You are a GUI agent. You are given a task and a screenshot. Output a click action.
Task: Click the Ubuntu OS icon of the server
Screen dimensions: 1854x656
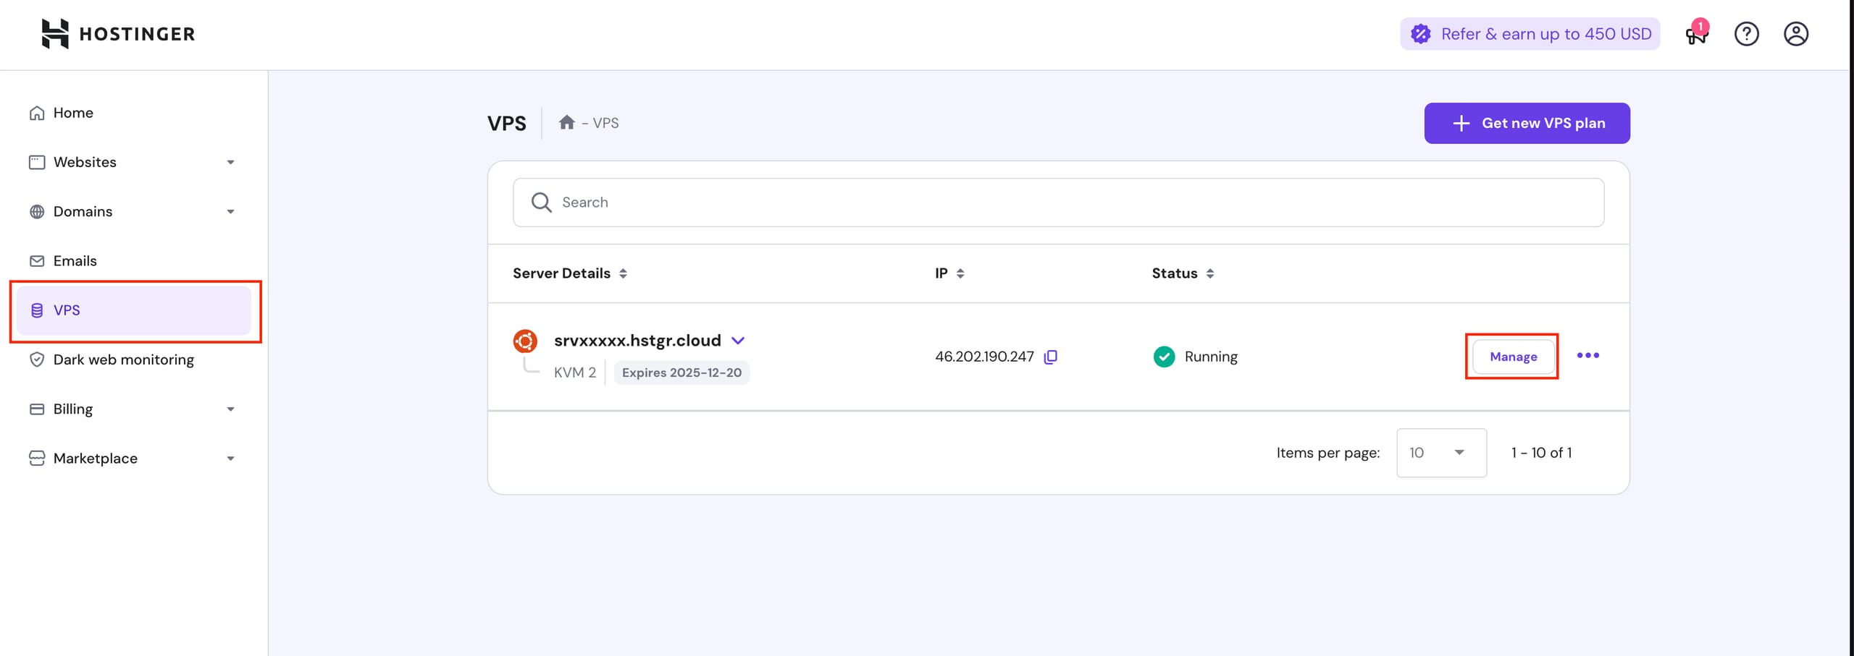point(525,341)
